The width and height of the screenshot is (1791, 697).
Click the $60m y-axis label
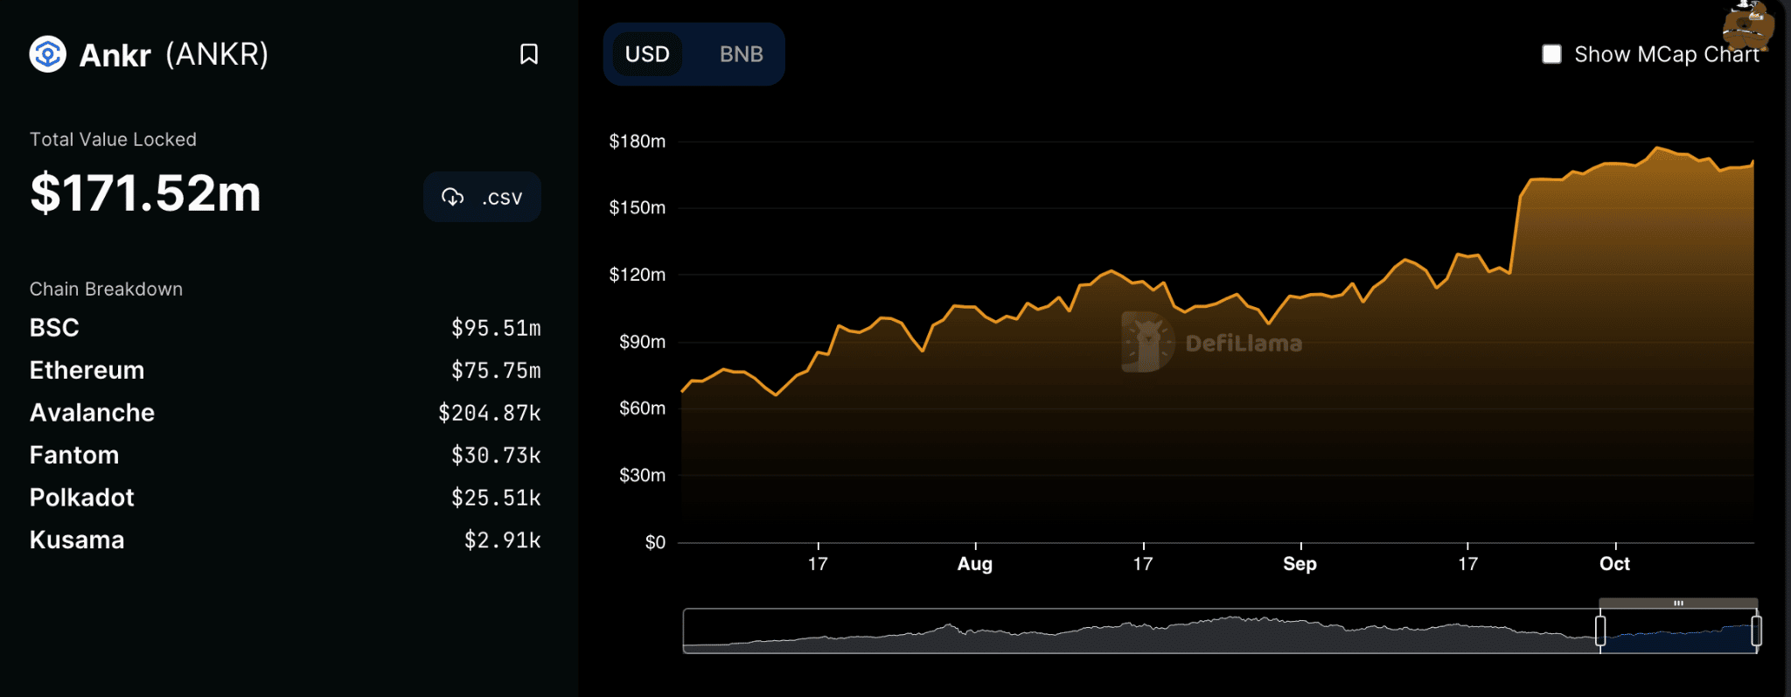tap(643, 408)
